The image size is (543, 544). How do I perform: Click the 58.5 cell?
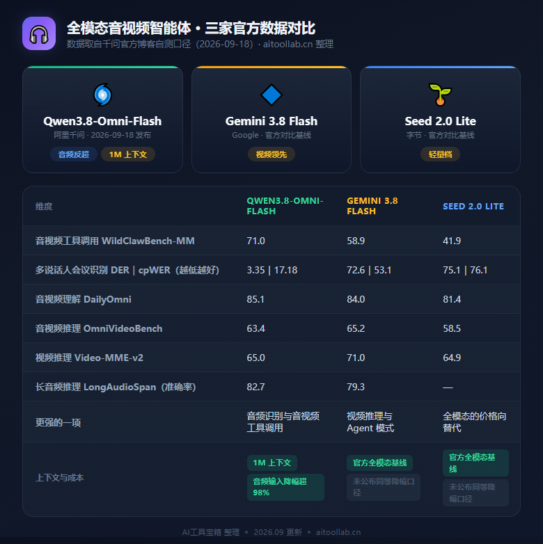pos(452,328)
